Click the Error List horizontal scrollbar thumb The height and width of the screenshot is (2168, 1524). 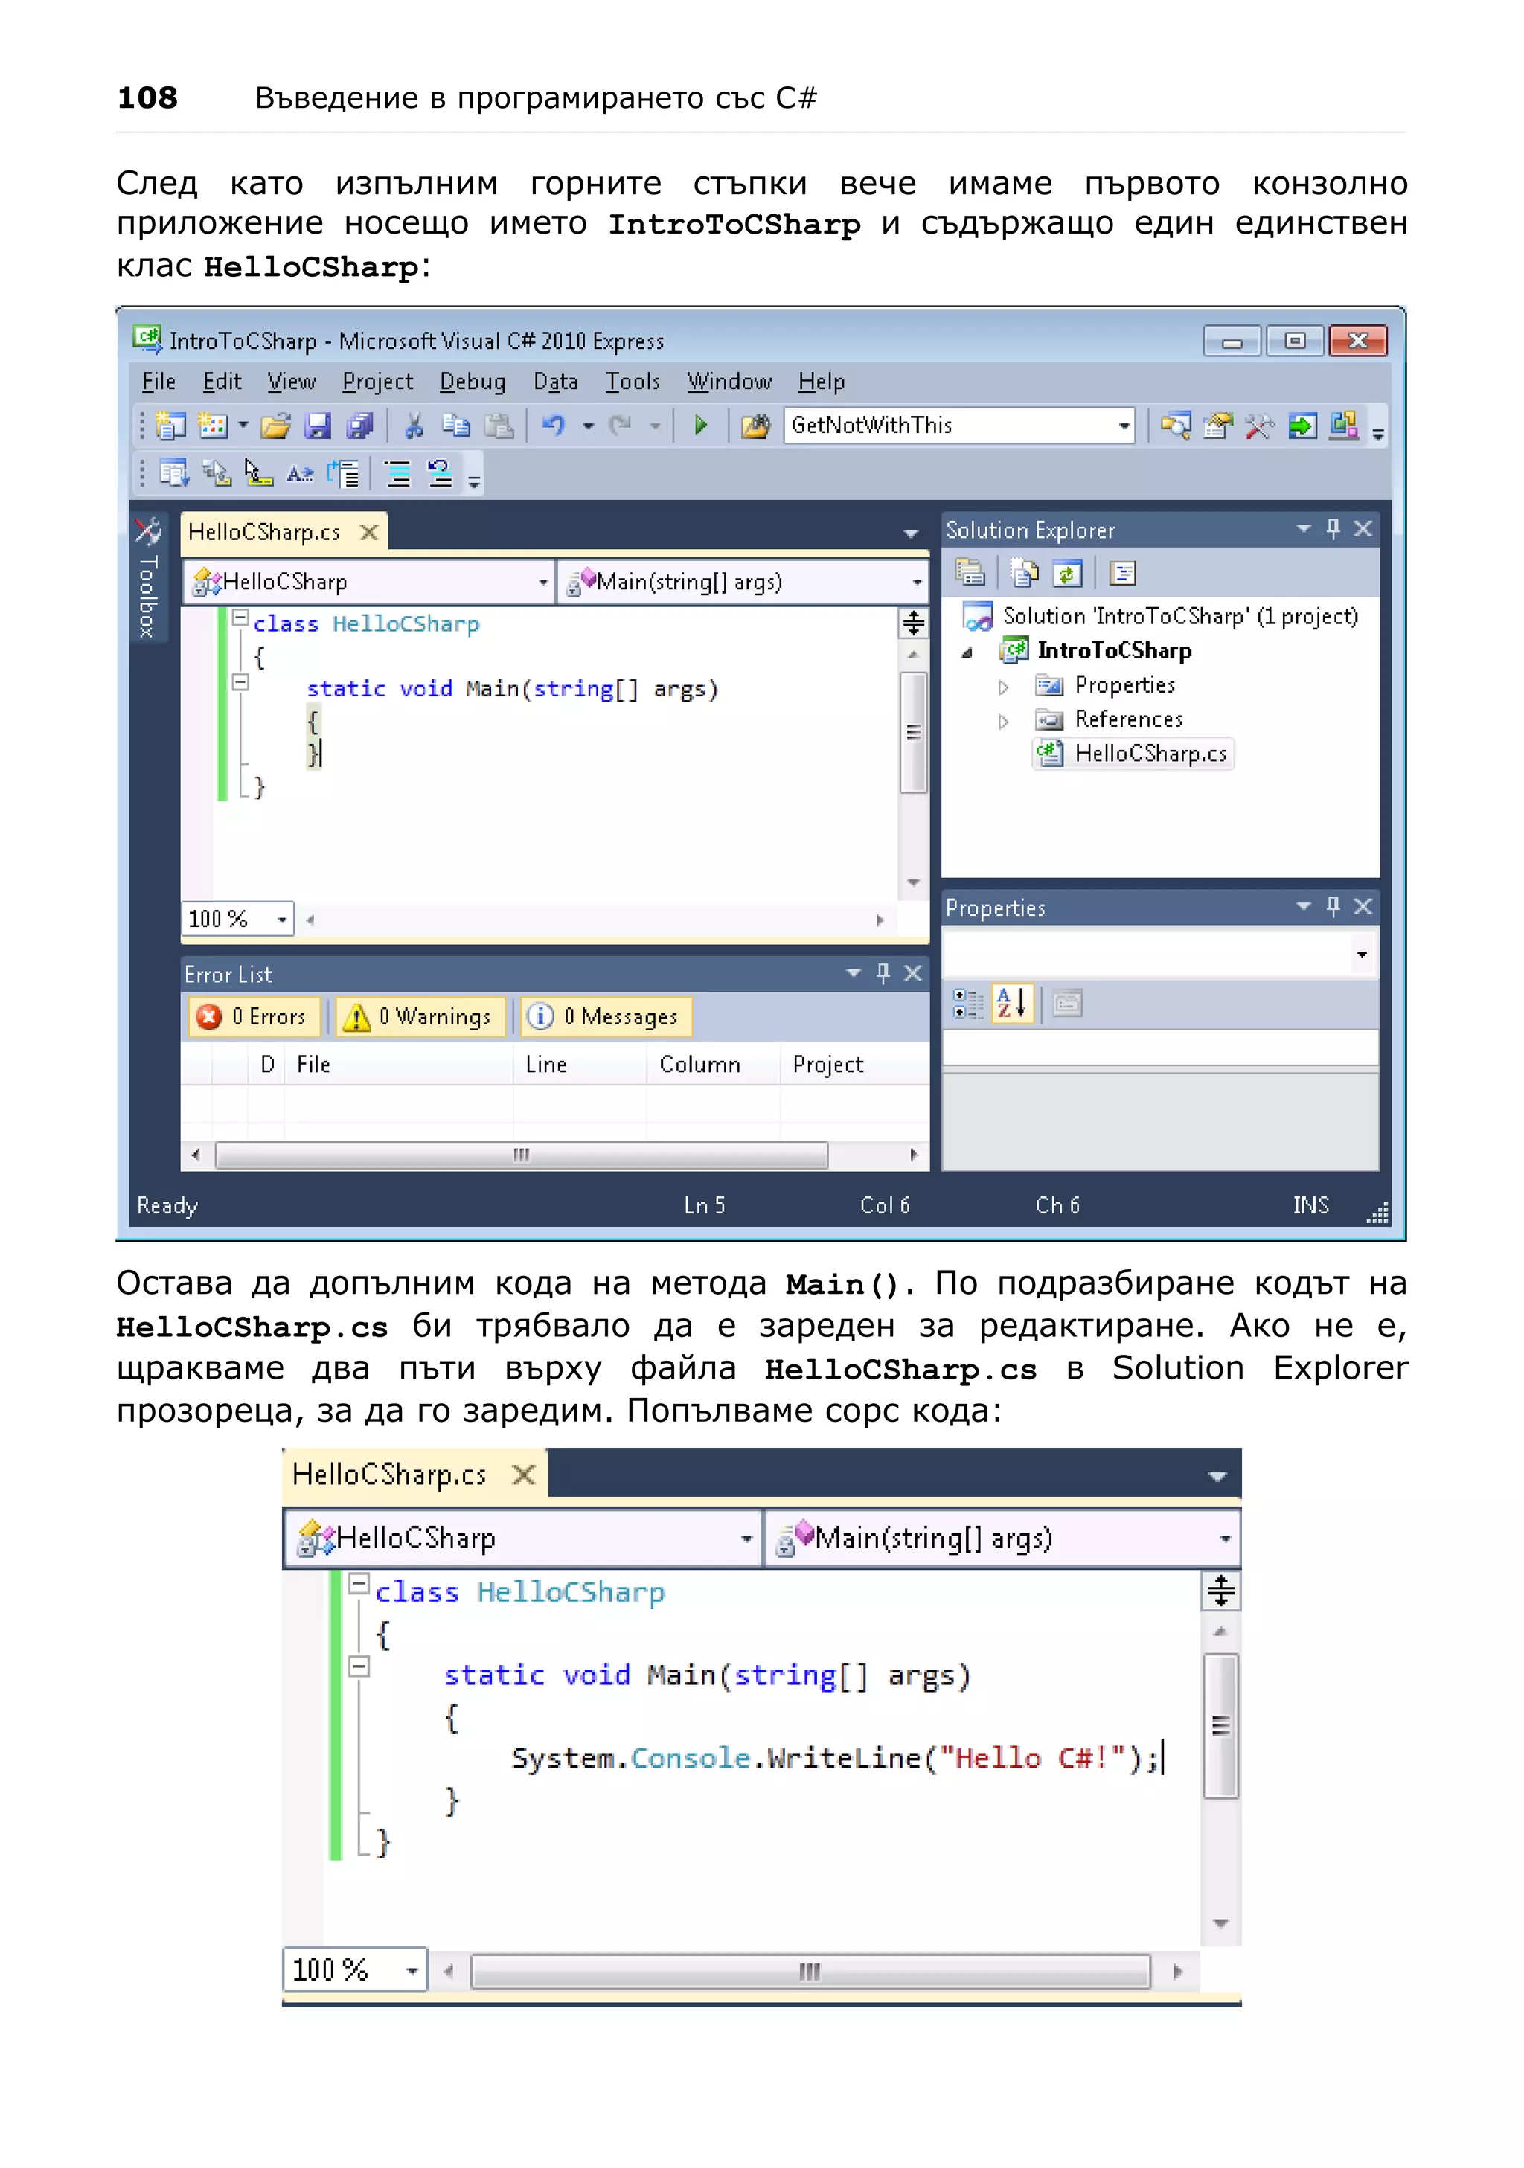point(521,1155)
